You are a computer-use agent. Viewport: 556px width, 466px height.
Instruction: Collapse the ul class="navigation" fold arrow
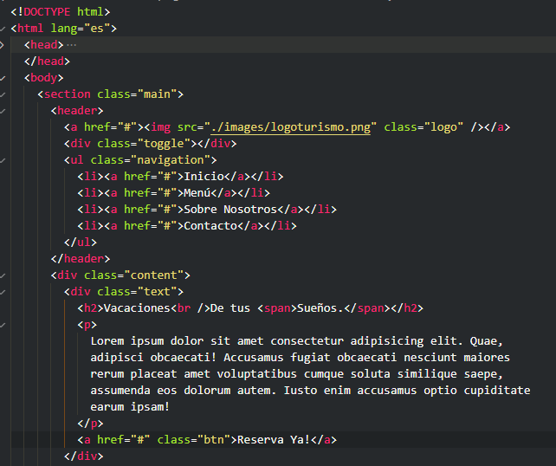(3, 160)
